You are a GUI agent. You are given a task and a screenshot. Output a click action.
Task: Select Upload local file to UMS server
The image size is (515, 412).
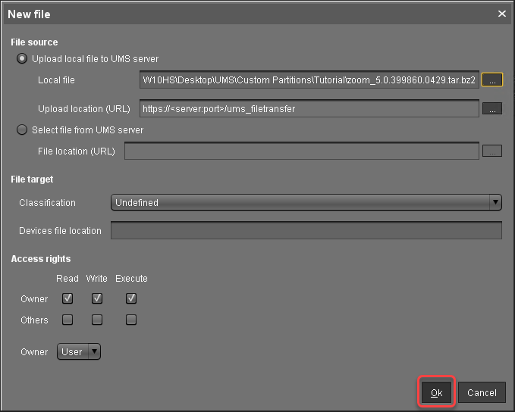pyautogui.click(x=22, y=58)
